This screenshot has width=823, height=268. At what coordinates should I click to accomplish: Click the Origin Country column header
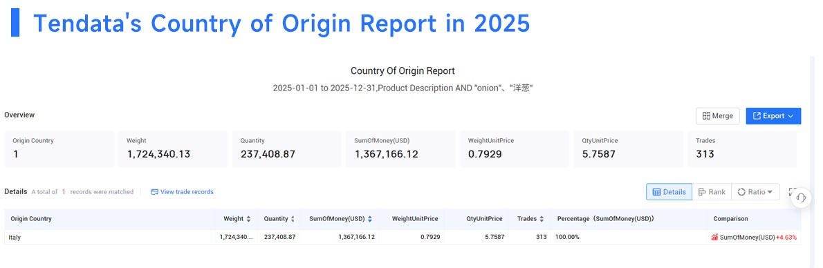[x=31, y=219]
